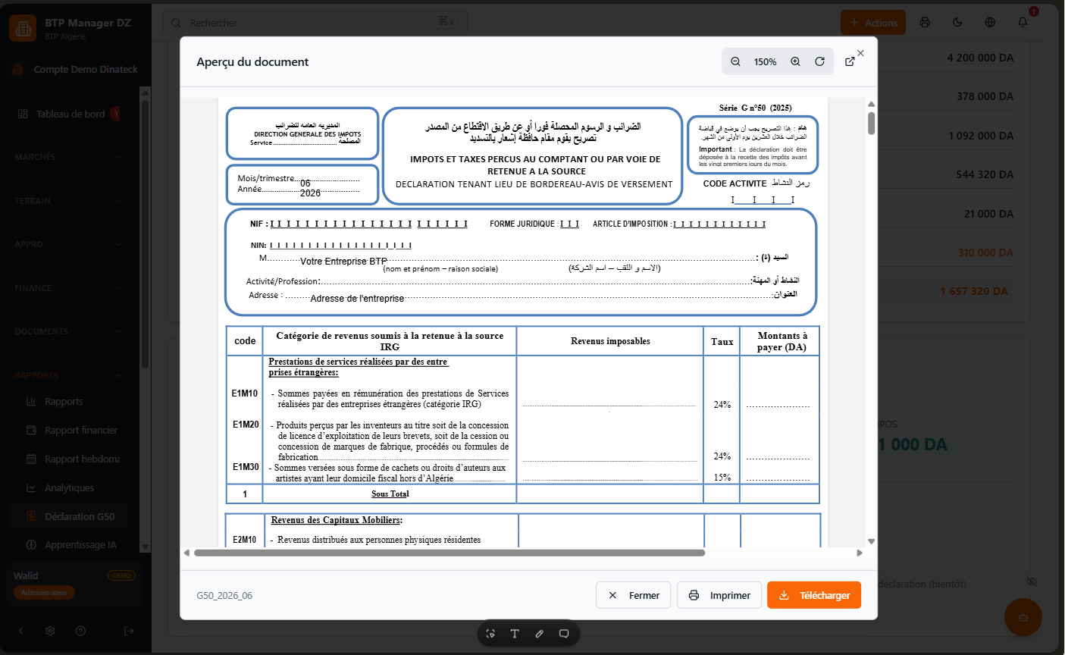Viewport: 1065px width, 655px height.
Task: Open the Rapports page
Action: 68,402
